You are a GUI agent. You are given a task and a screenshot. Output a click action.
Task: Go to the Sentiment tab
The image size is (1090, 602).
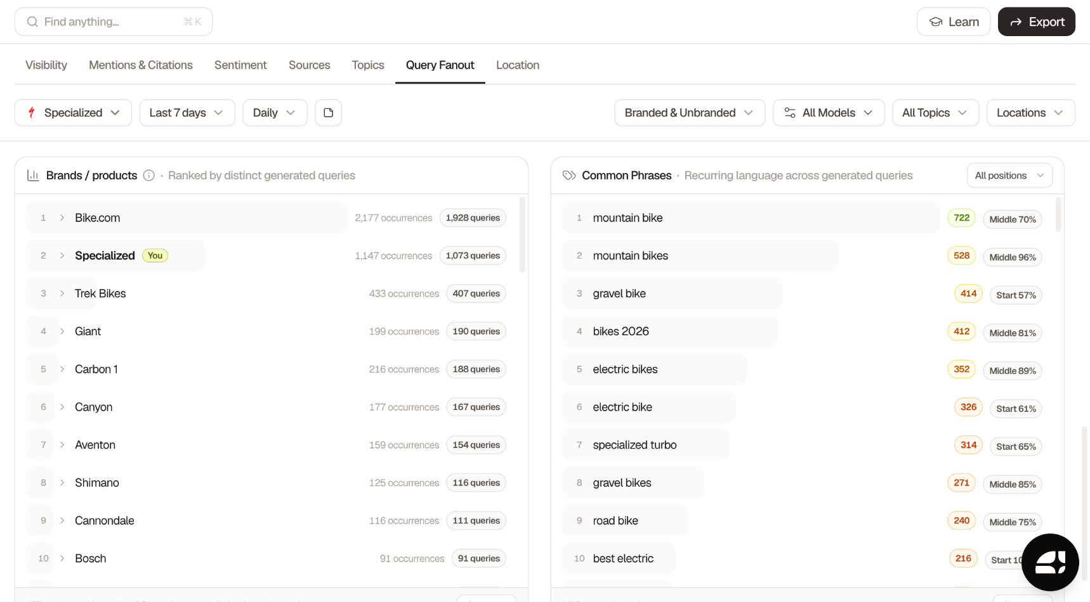click(x=240, y=65)
